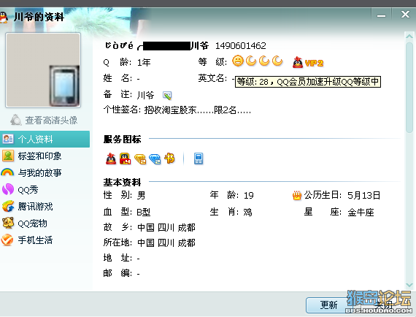416x317 pixels.
Task: Click the blue diamond service icon
Action: coord(155,158)
